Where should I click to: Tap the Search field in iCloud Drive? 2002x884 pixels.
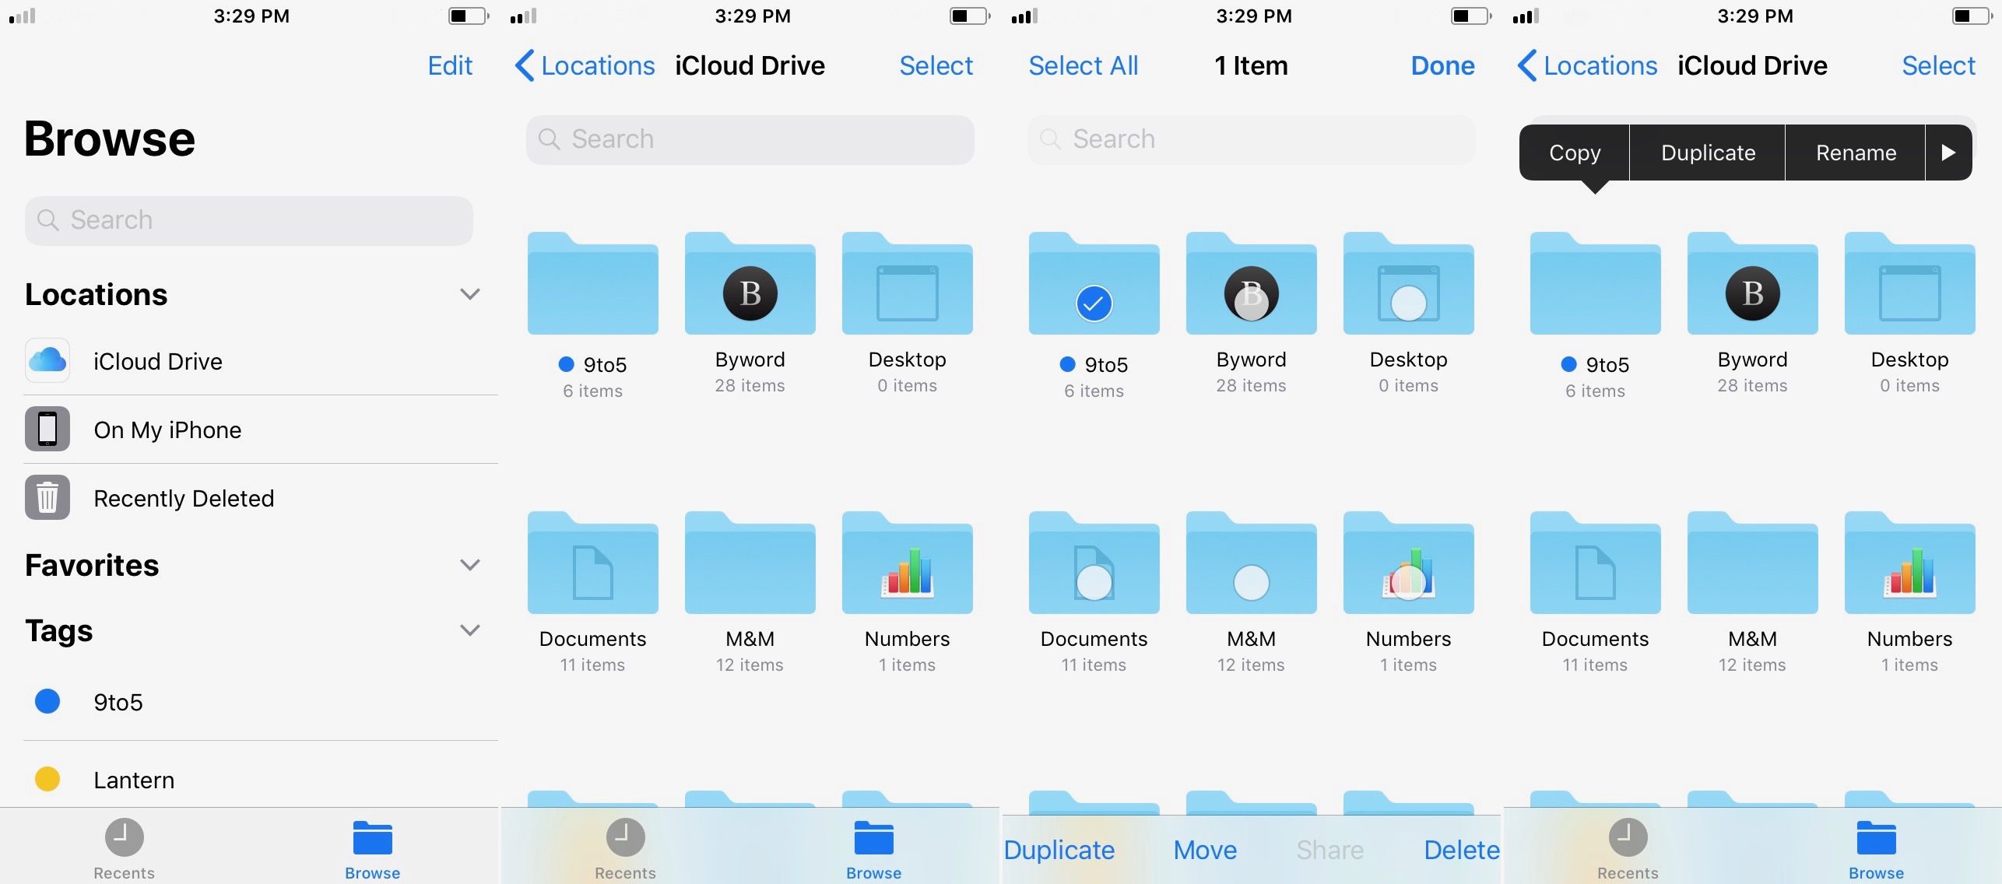[x=749, y=139]
